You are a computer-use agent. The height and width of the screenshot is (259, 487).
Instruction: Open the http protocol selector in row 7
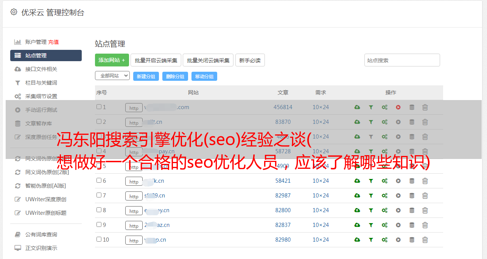(x=134, y=196)
